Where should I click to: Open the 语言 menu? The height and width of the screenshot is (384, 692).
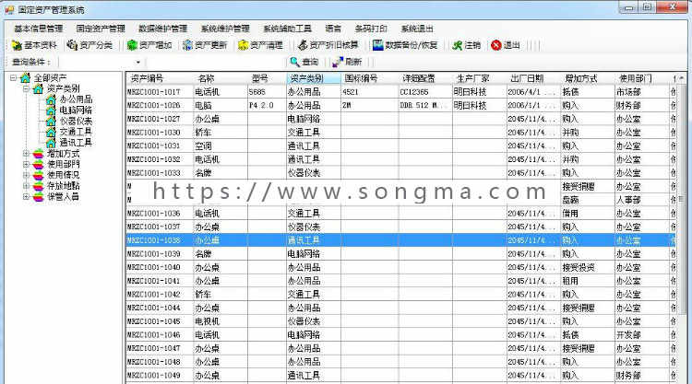[333, 29]
